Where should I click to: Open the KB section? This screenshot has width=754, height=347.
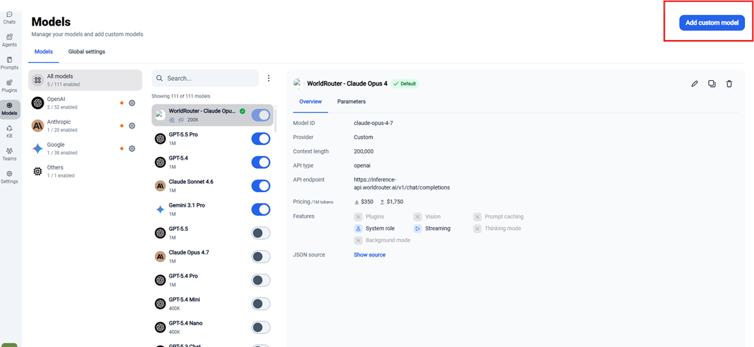click(9, 132)
